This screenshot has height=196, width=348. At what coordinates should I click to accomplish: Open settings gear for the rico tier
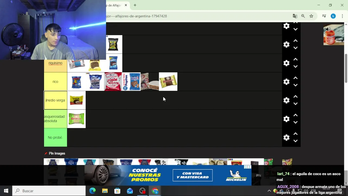tap(286, 82)
